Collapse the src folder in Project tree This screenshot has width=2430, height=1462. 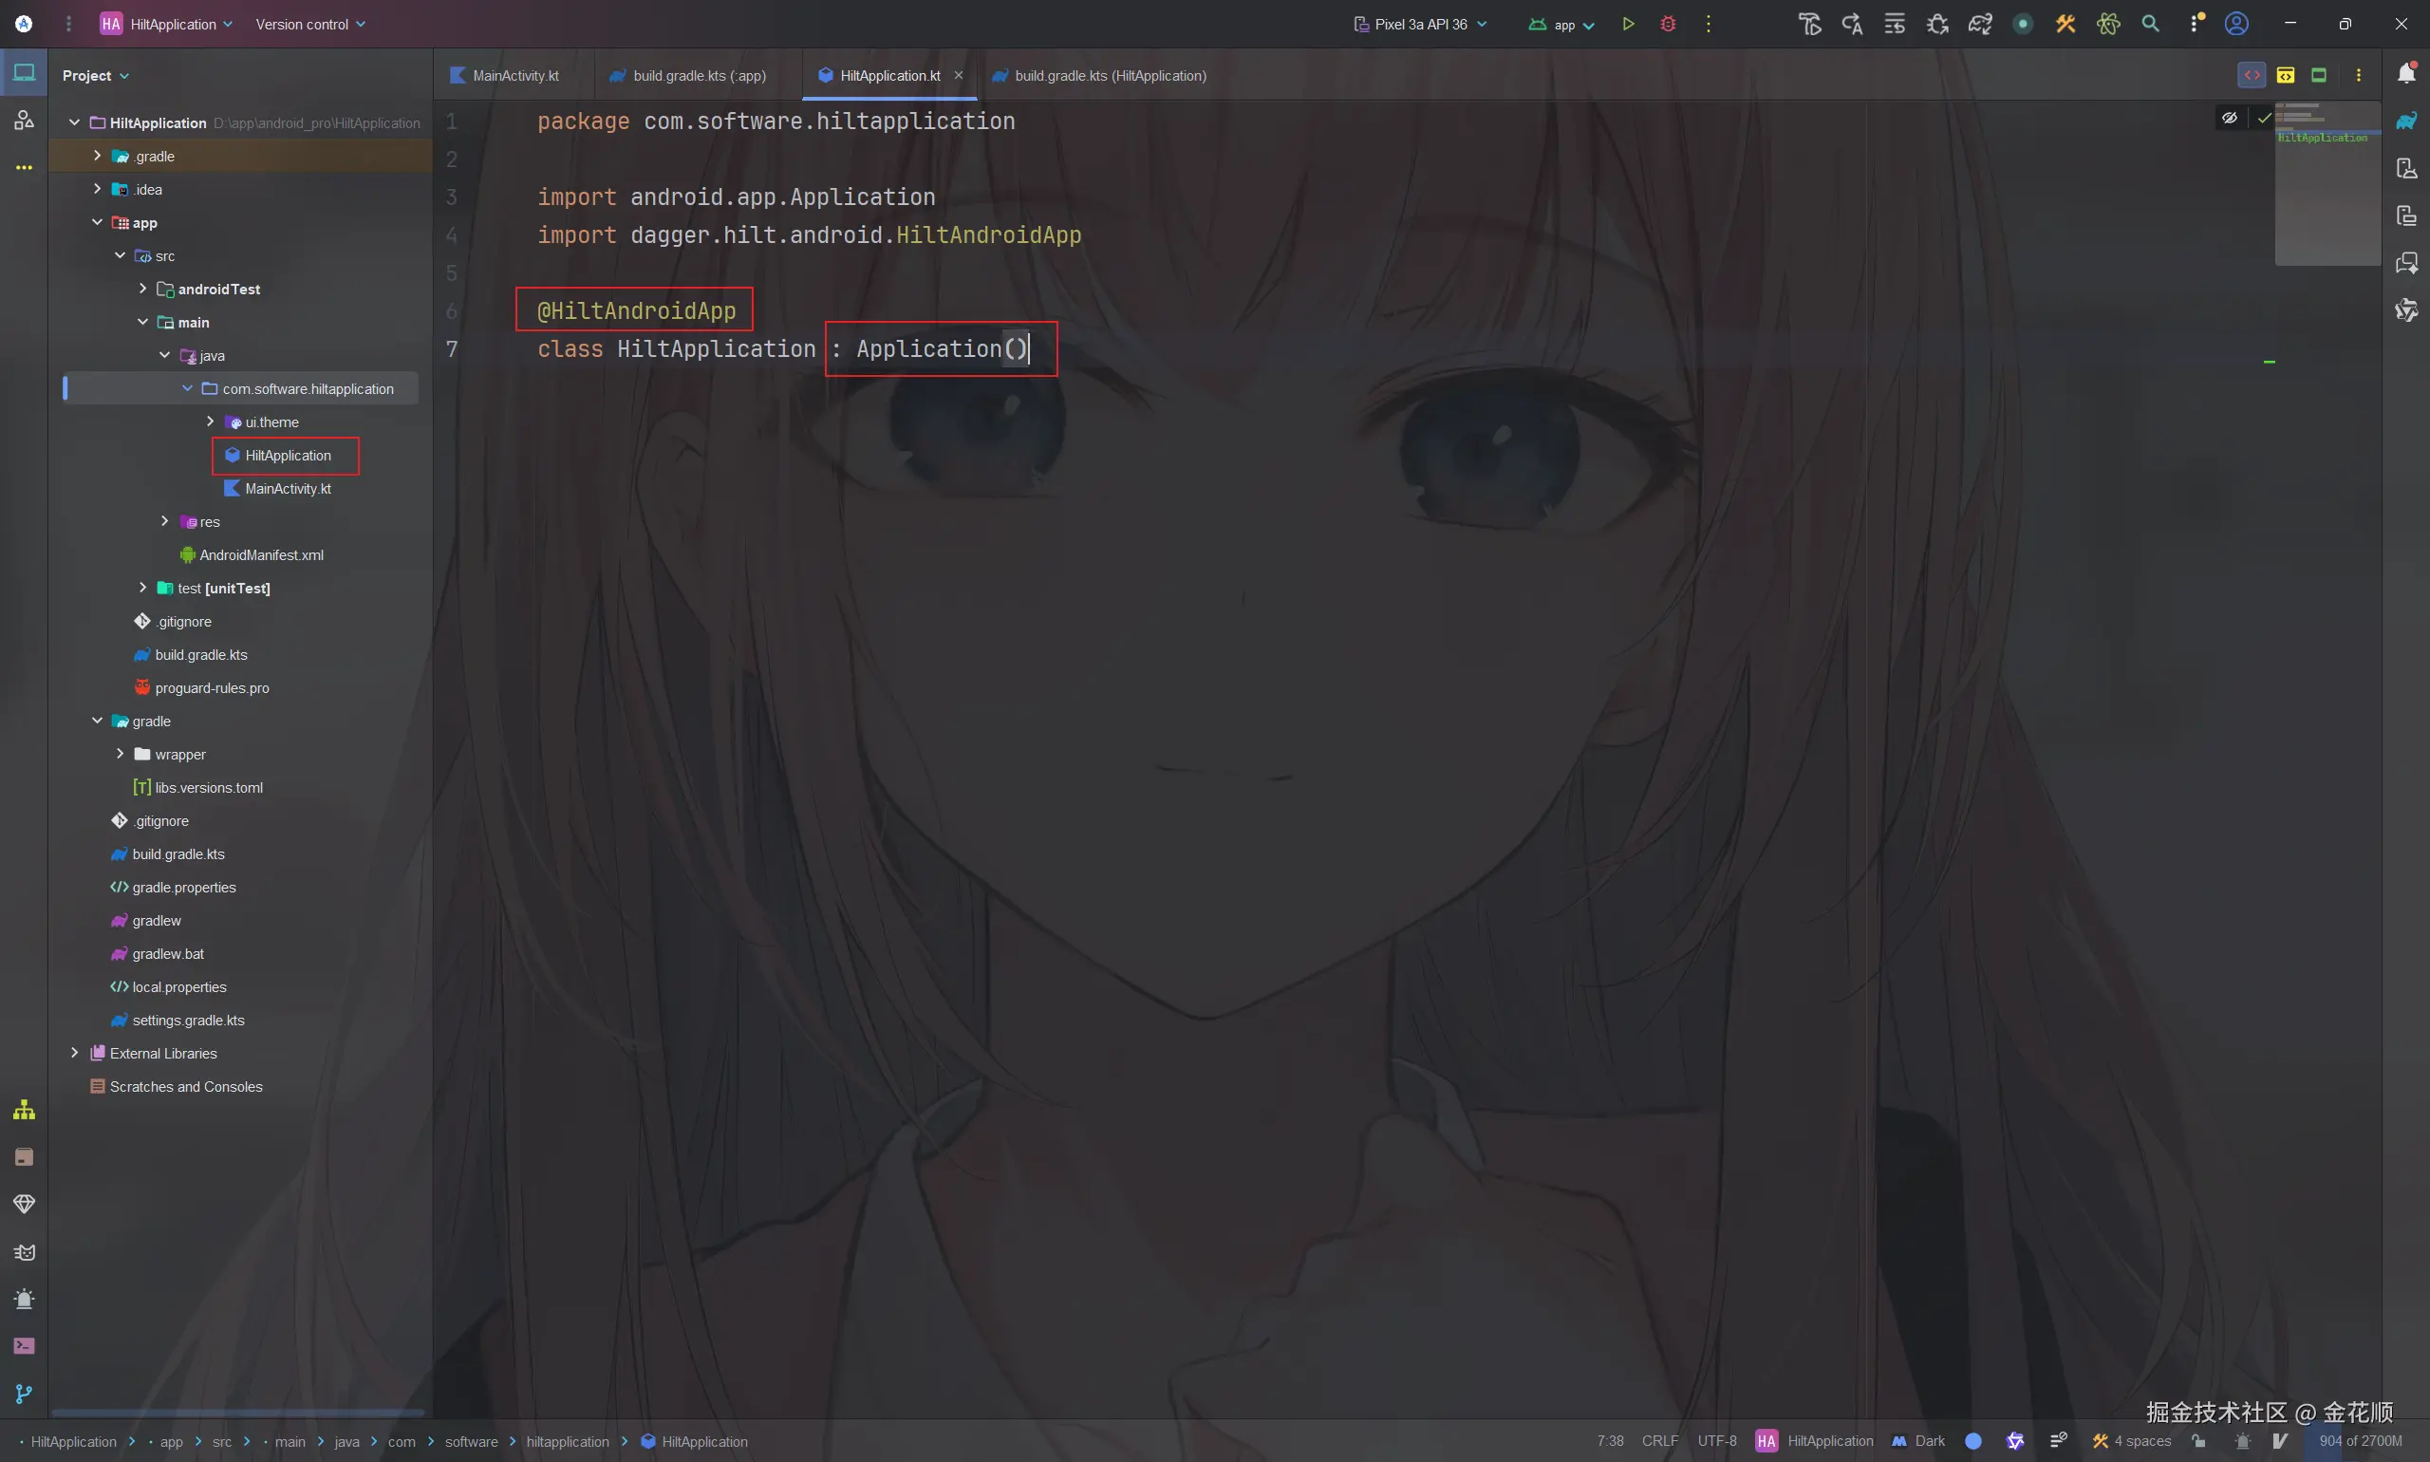(121, 254)
